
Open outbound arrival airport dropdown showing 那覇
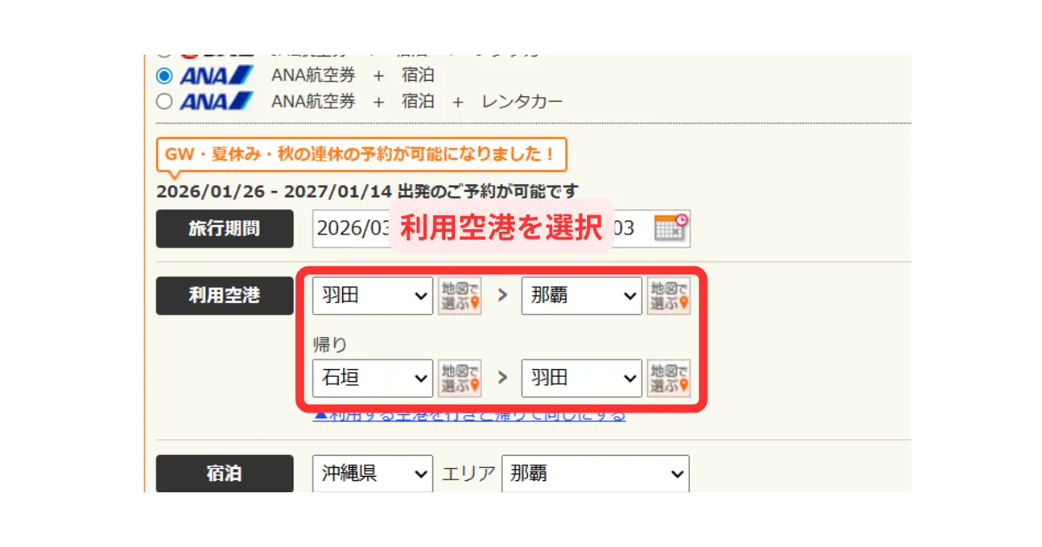pos(581,296)
